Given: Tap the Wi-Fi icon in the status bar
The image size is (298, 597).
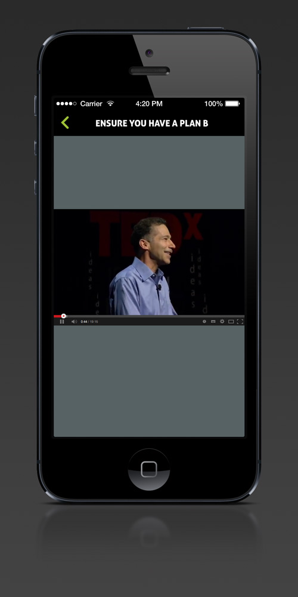Looking at the screenshot, I should [110, 103].
